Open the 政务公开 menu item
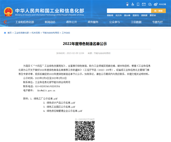The image size is (171, 142). [71, 22]
